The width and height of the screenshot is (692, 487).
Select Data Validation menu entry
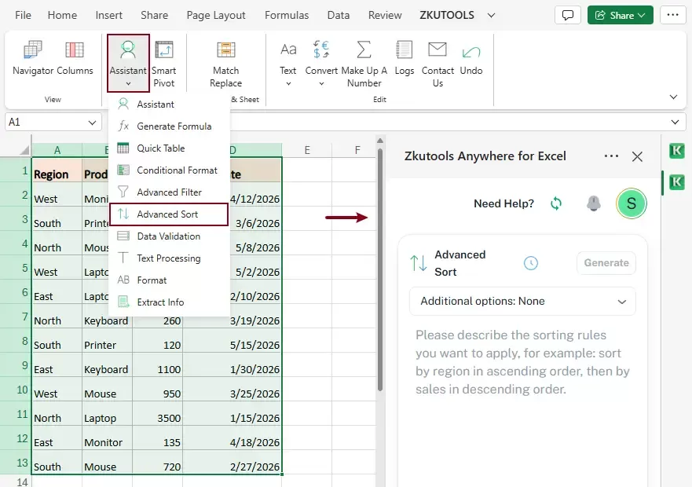[169, 236]
